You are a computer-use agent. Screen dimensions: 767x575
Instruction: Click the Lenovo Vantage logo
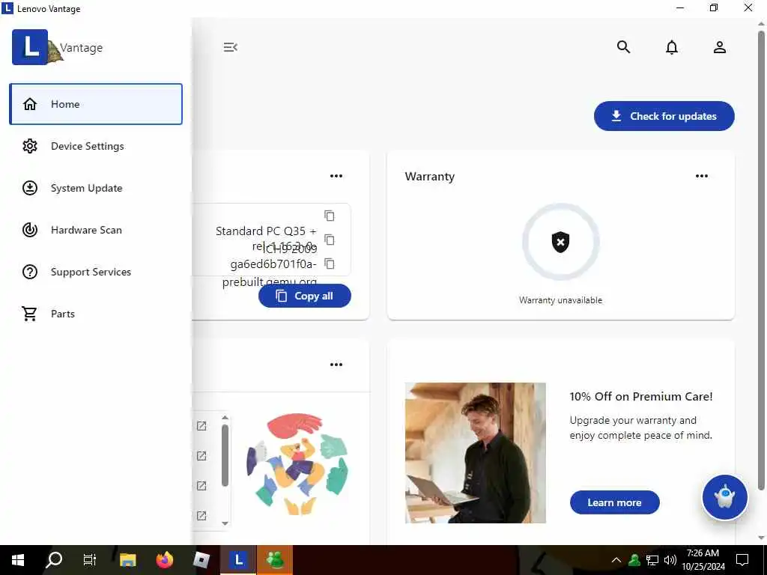point(30,47)
